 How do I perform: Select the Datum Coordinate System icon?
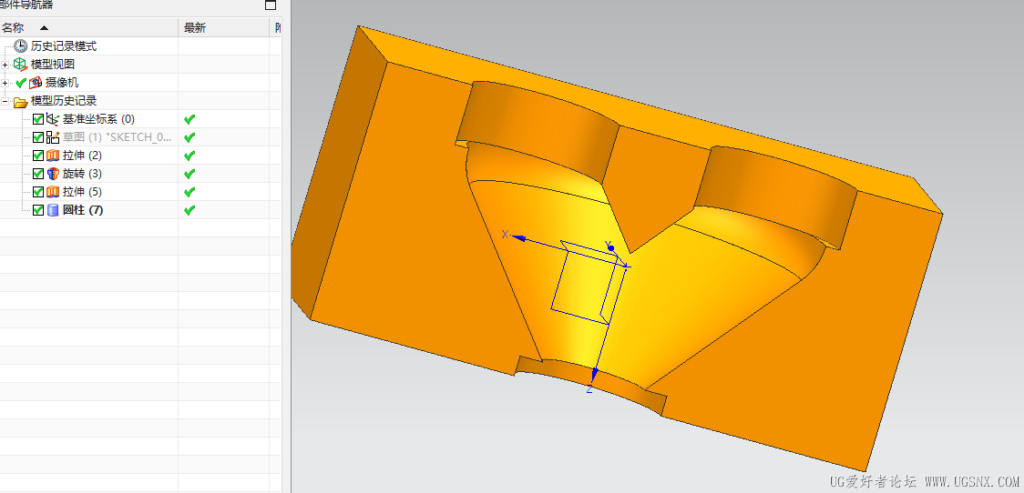click(53, 119)
